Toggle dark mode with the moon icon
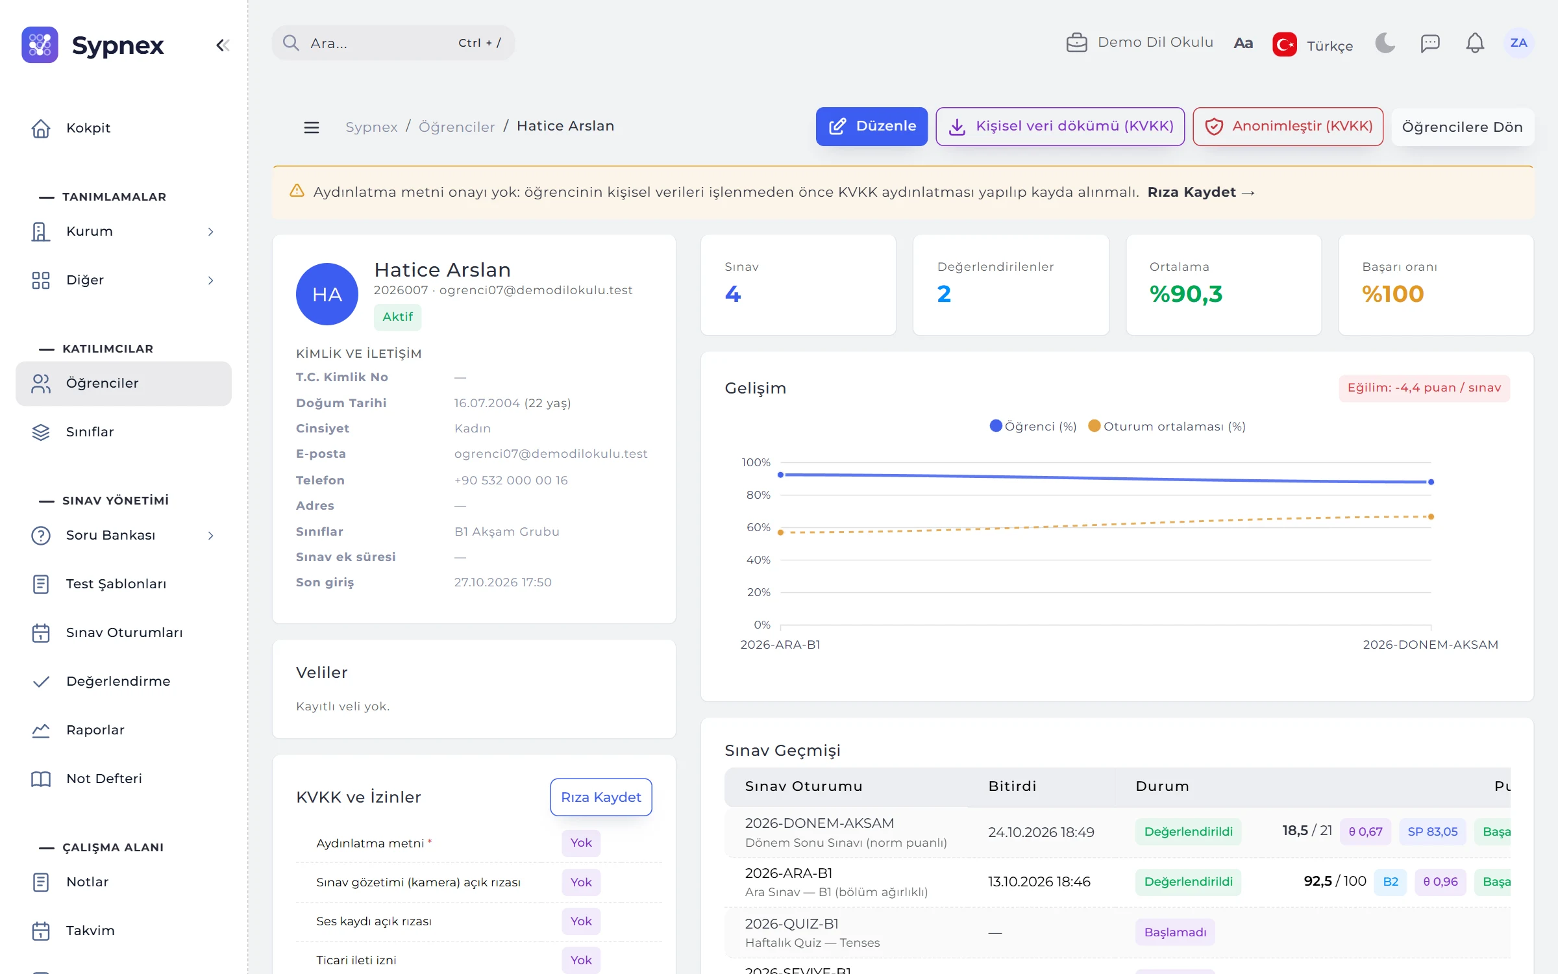The height and width of the screenshot is (974, 1558). (x=1385, y=43)
